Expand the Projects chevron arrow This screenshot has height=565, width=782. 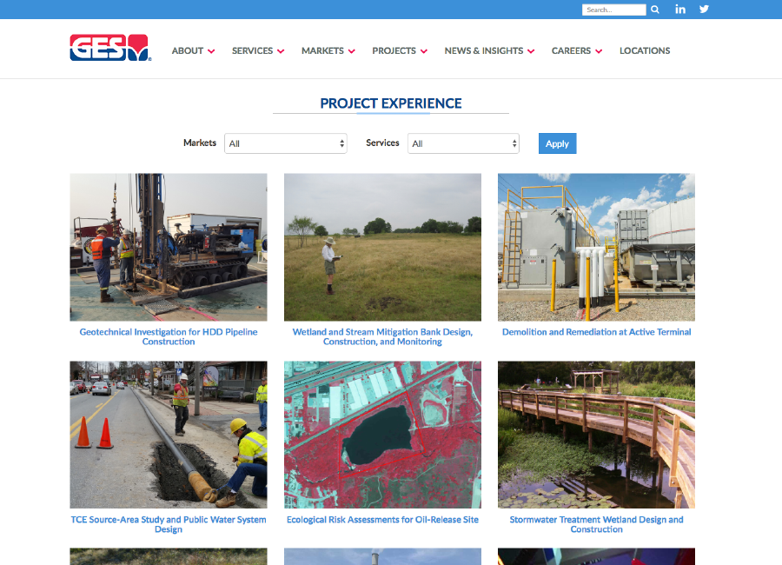point(424,51)
